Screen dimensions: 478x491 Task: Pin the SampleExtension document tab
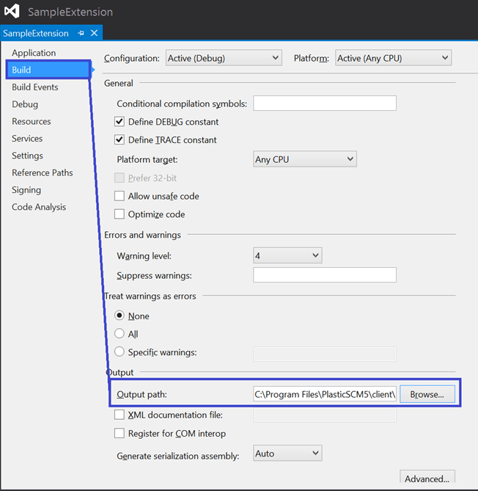81,33
